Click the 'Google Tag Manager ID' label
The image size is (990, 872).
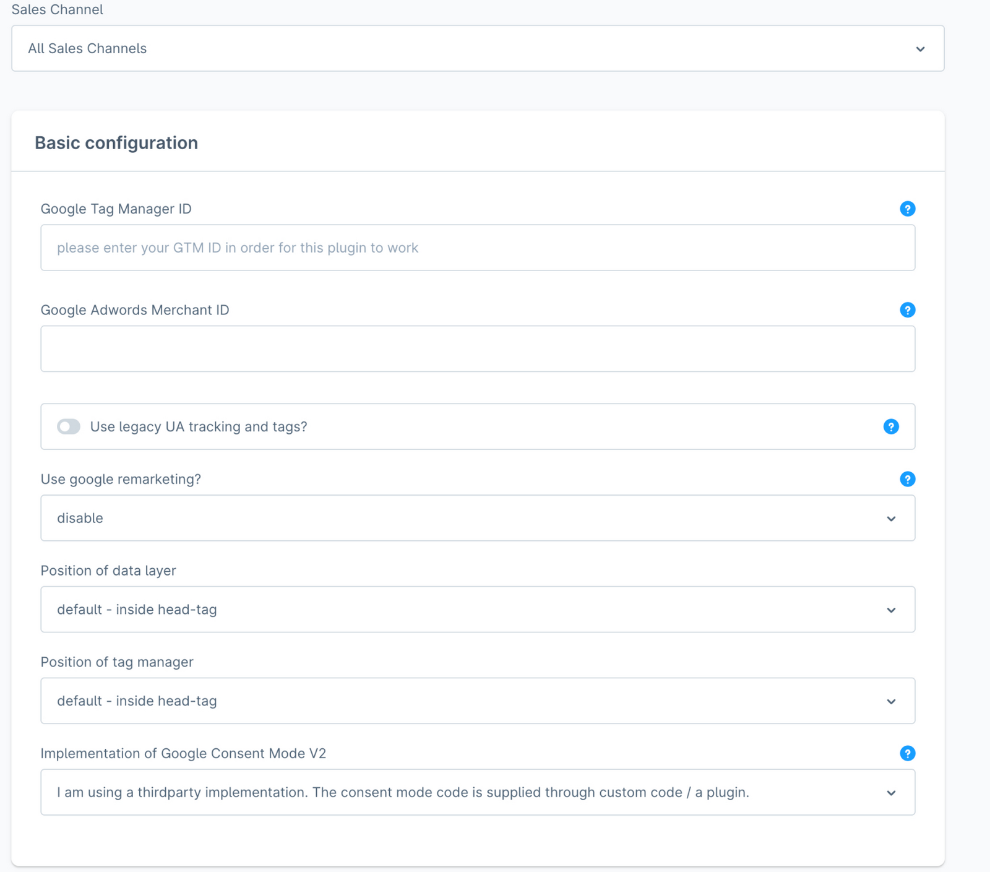tap(116, 209)
